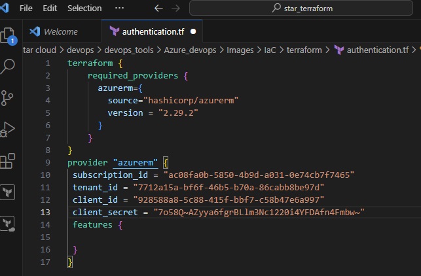Viewport: 421px width, 276px height.
Task: Click the 'client_secret' attribute name
Action: 105,212
